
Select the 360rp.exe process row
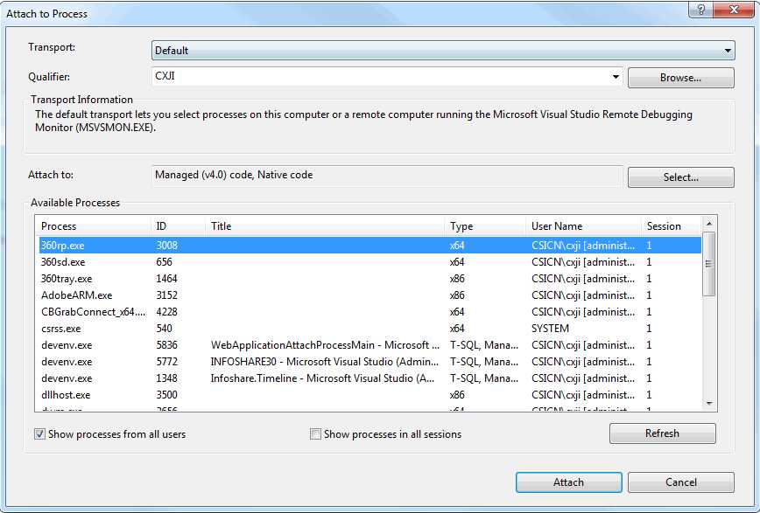pyautogui.click(x=369, y=246)
